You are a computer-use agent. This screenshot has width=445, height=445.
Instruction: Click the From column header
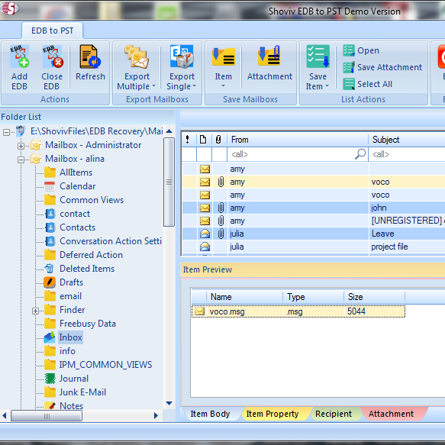[298, 140]
